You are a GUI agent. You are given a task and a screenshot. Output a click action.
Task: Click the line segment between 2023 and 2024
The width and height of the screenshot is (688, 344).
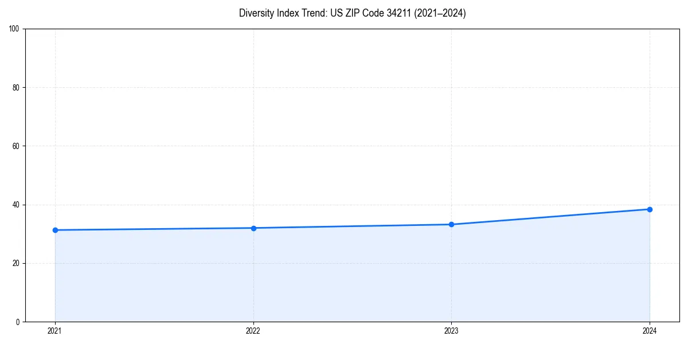(x=550, y=217)
